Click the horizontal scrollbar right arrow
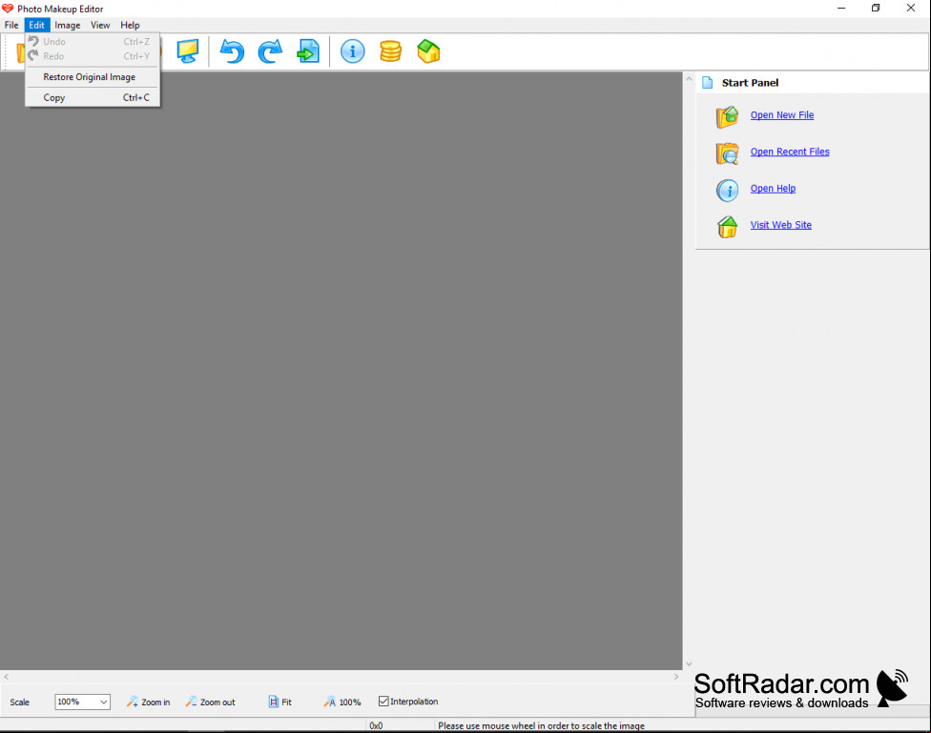This screenshot has height=733, width=931. click(x=675, y=677)
